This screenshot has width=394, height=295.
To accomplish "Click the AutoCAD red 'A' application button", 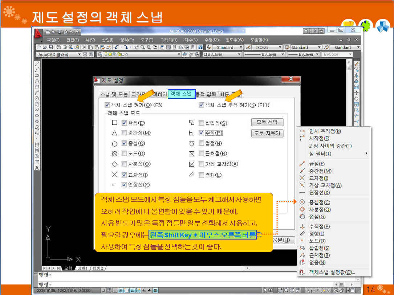I will point(37,34).
